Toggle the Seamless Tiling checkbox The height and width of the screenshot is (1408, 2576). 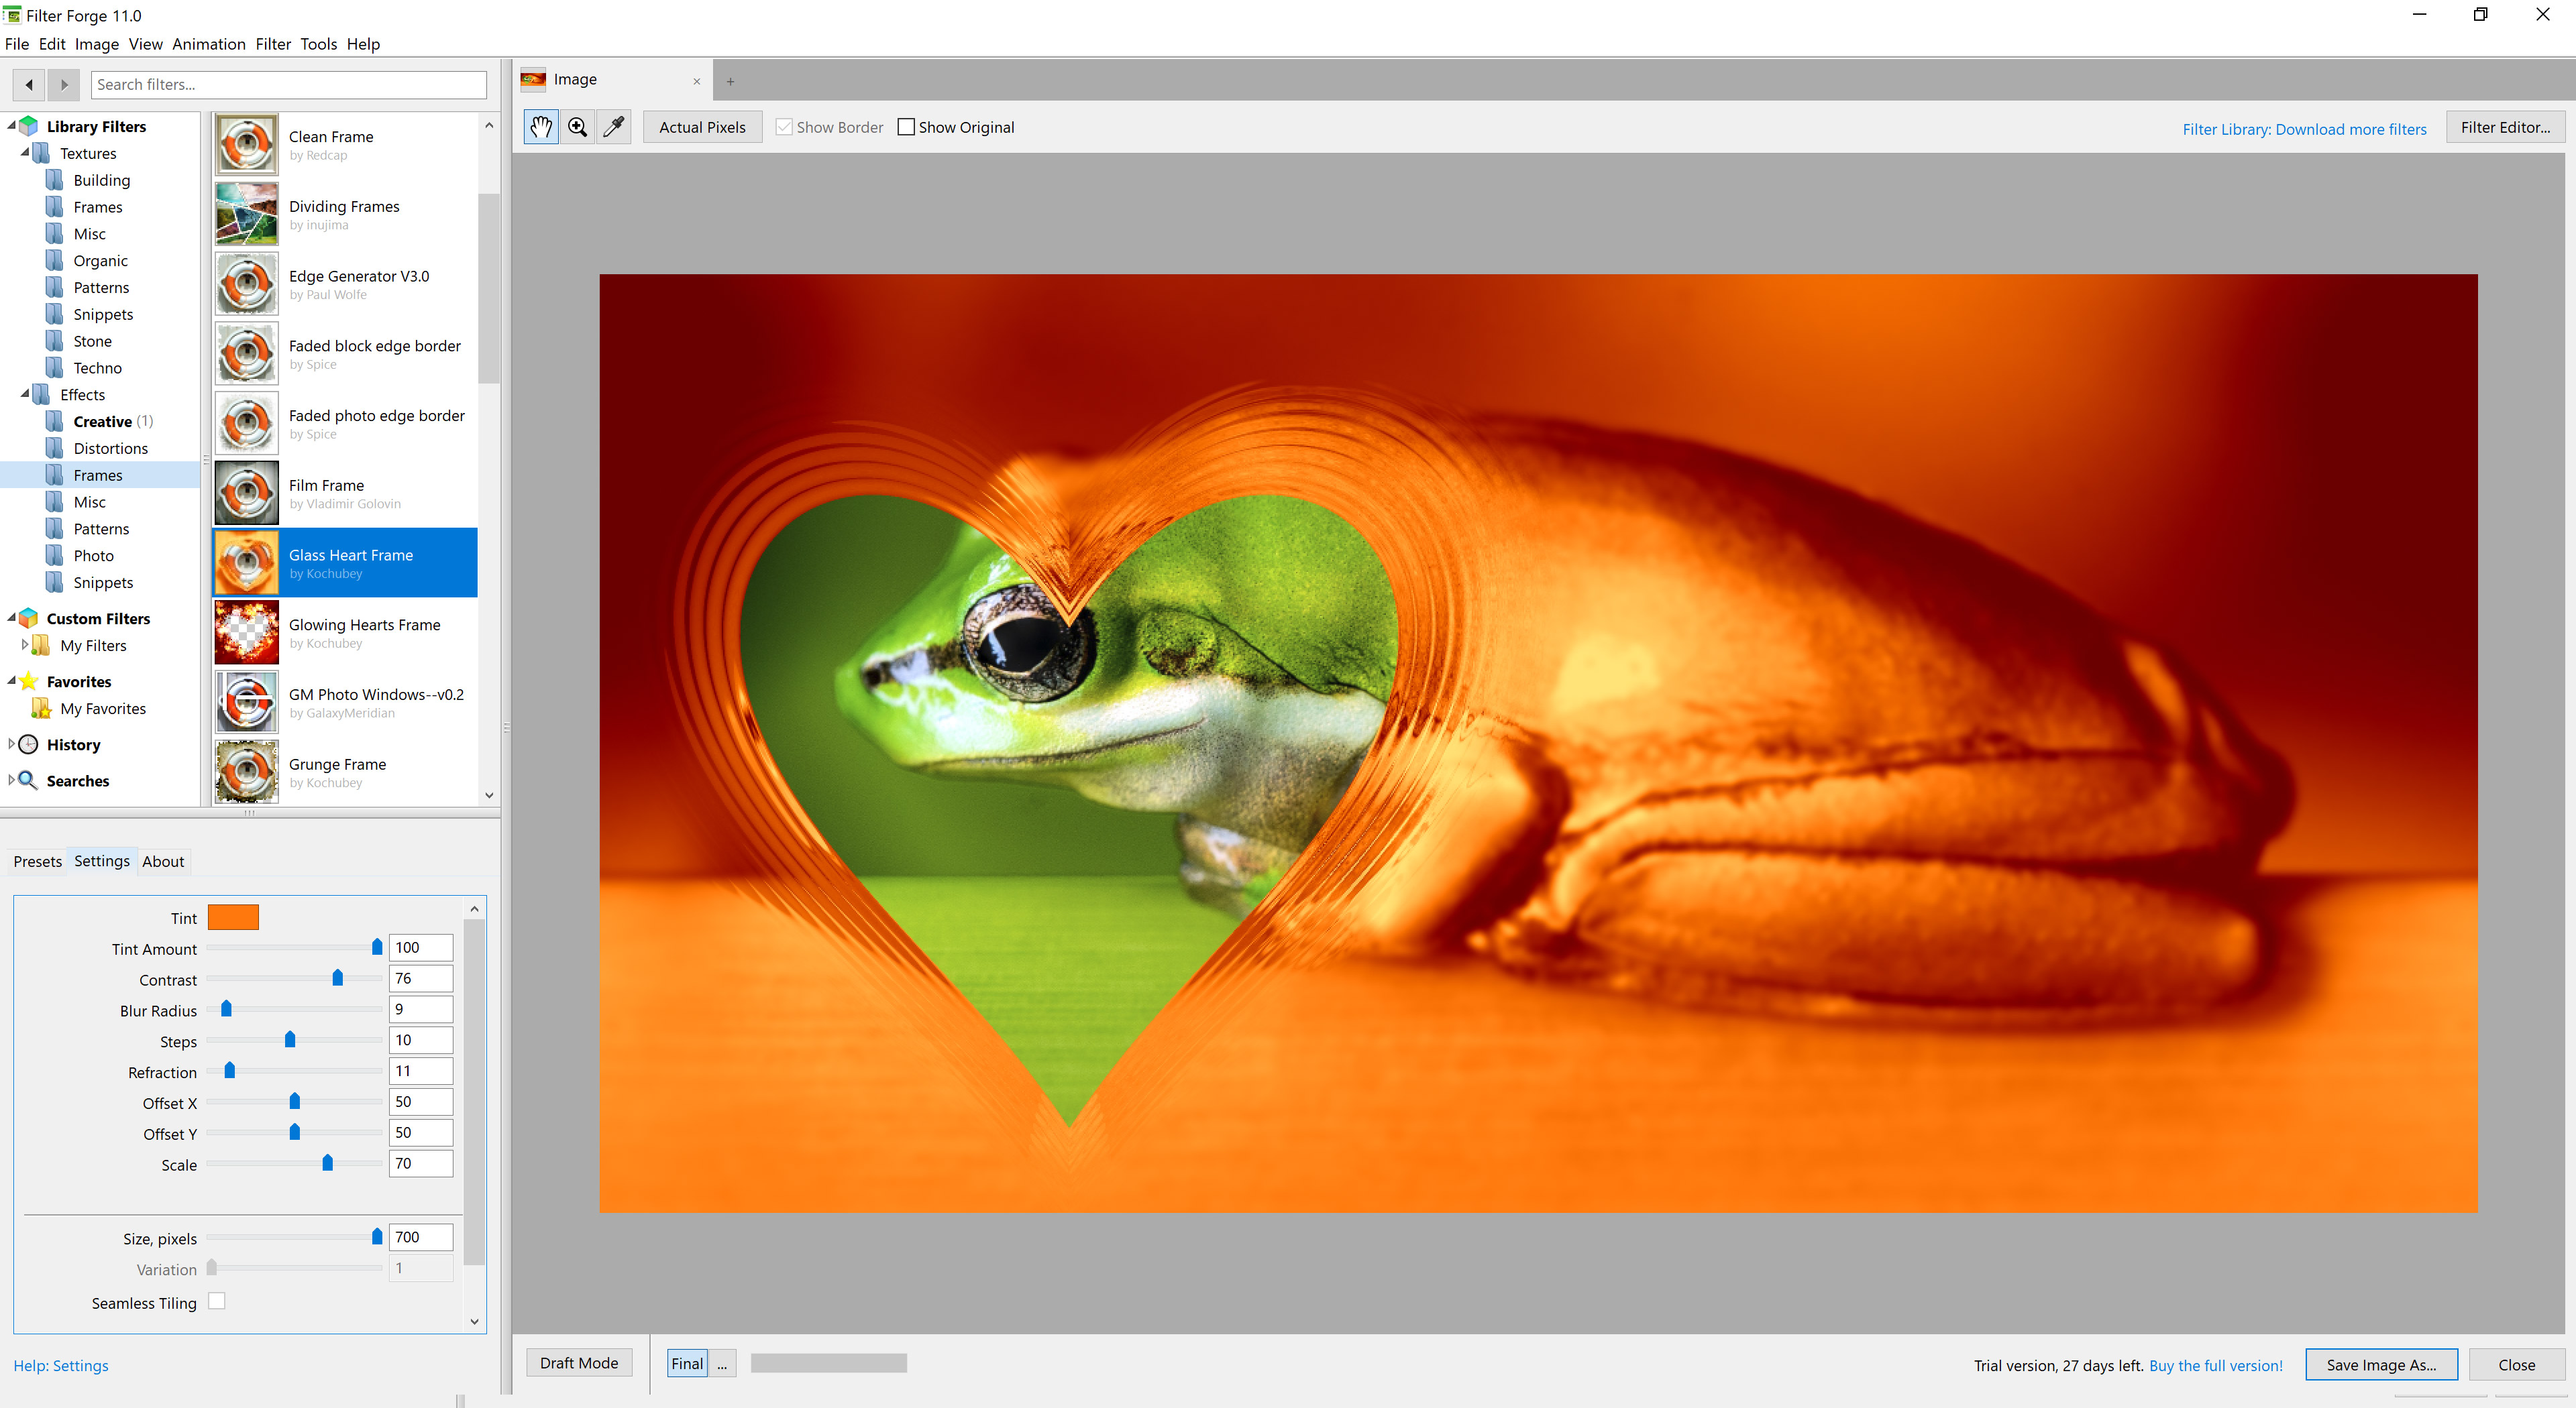(216, 1301)
